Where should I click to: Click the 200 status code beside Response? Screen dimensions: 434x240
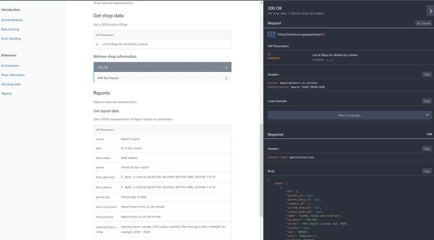click(429, 134)
